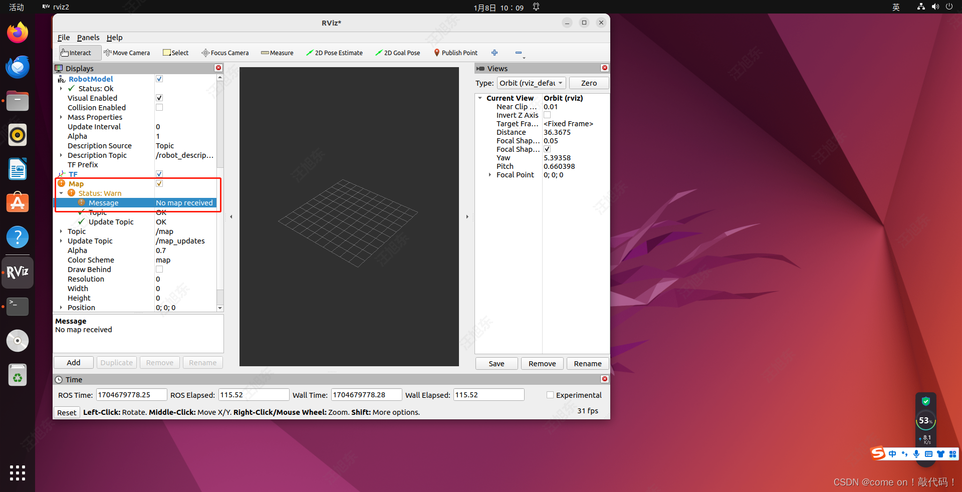Activate the 2D Goal Pose tool
This screenshot has height=492, width=962.
click(x=397, y=53)
